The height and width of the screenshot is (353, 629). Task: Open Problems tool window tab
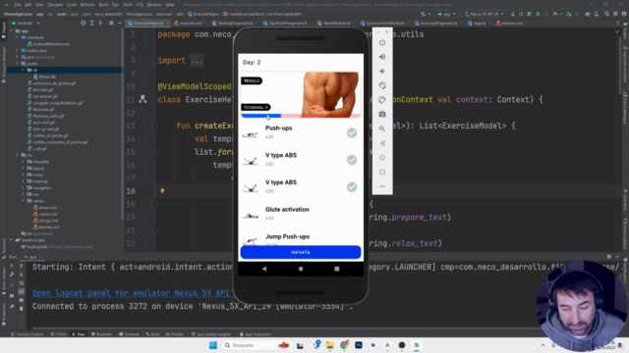[101, 334]
